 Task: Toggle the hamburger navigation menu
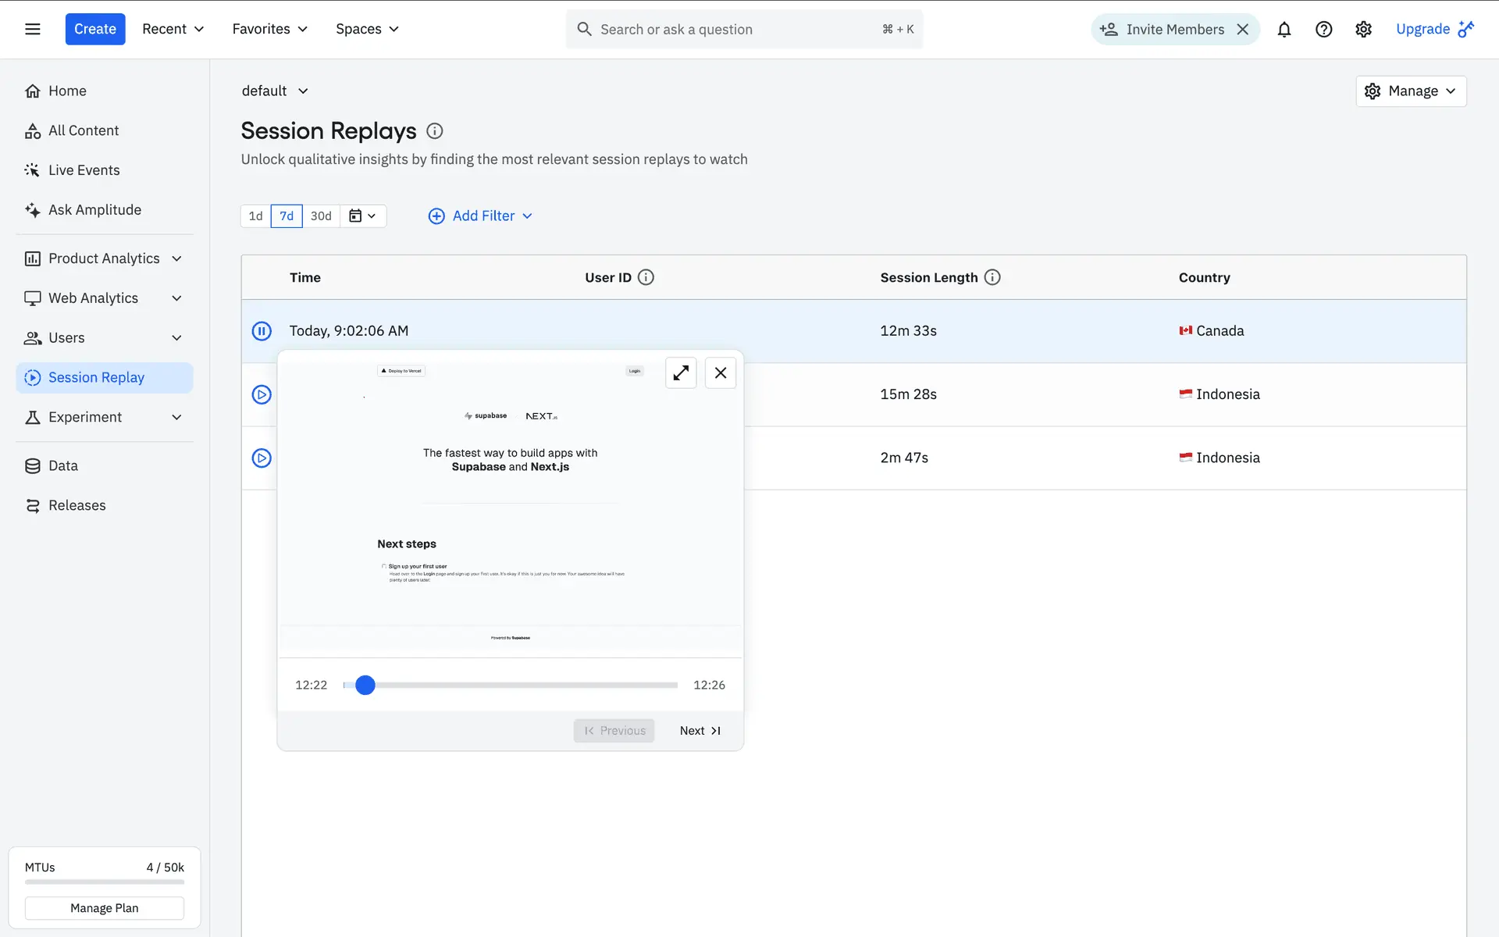(x=33, y=29)
